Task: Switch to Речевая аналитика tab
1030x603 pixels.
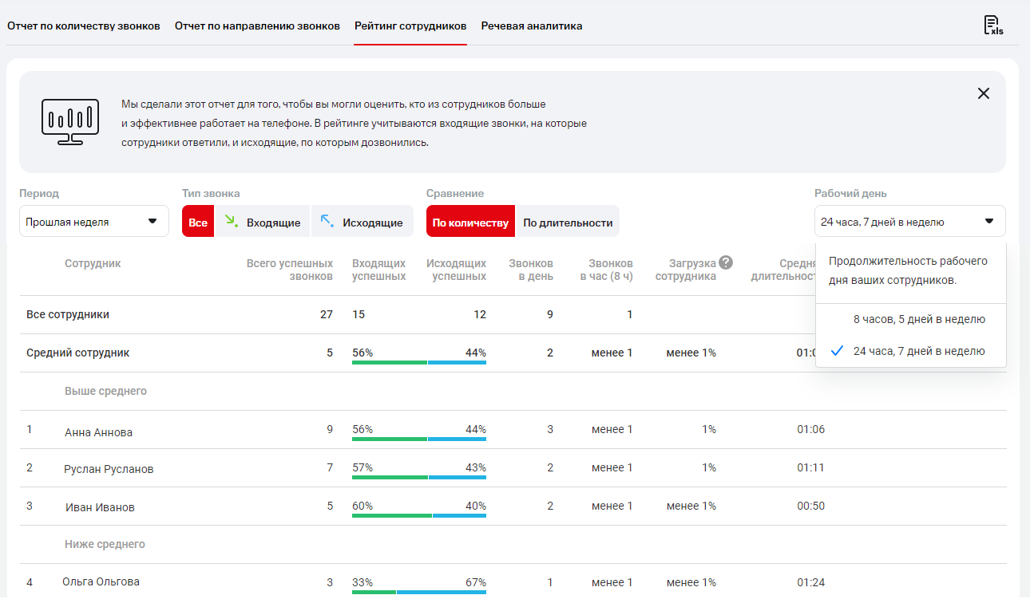Action: pyautogui.click(x=531, y=26)
